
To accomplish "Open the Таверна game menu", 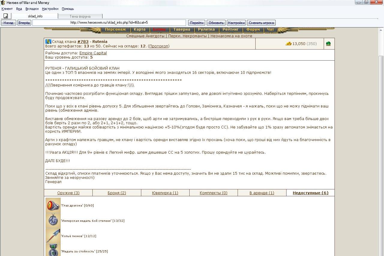I will pos(182,30).
